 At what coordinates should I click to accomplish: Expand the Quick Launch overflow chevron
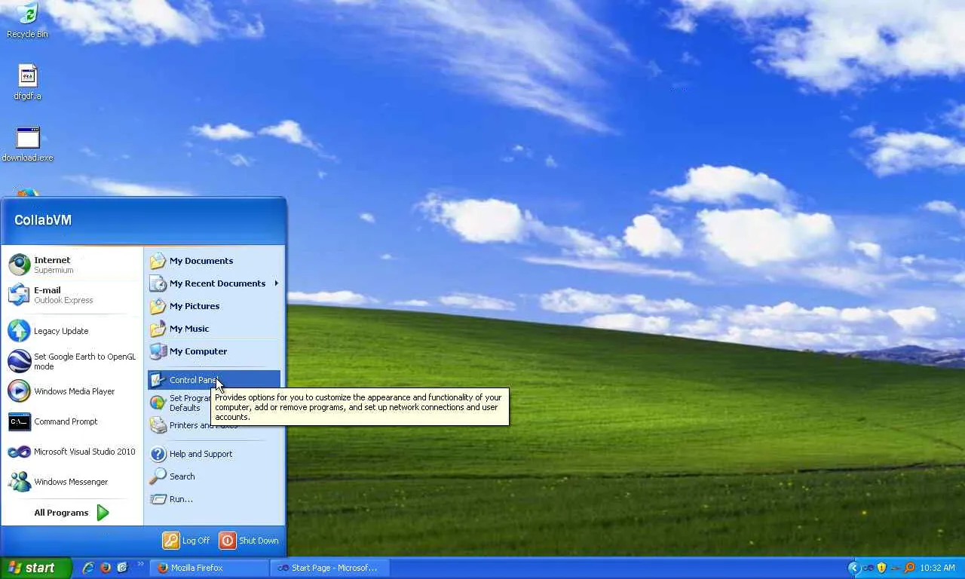(x=140, y=565)
